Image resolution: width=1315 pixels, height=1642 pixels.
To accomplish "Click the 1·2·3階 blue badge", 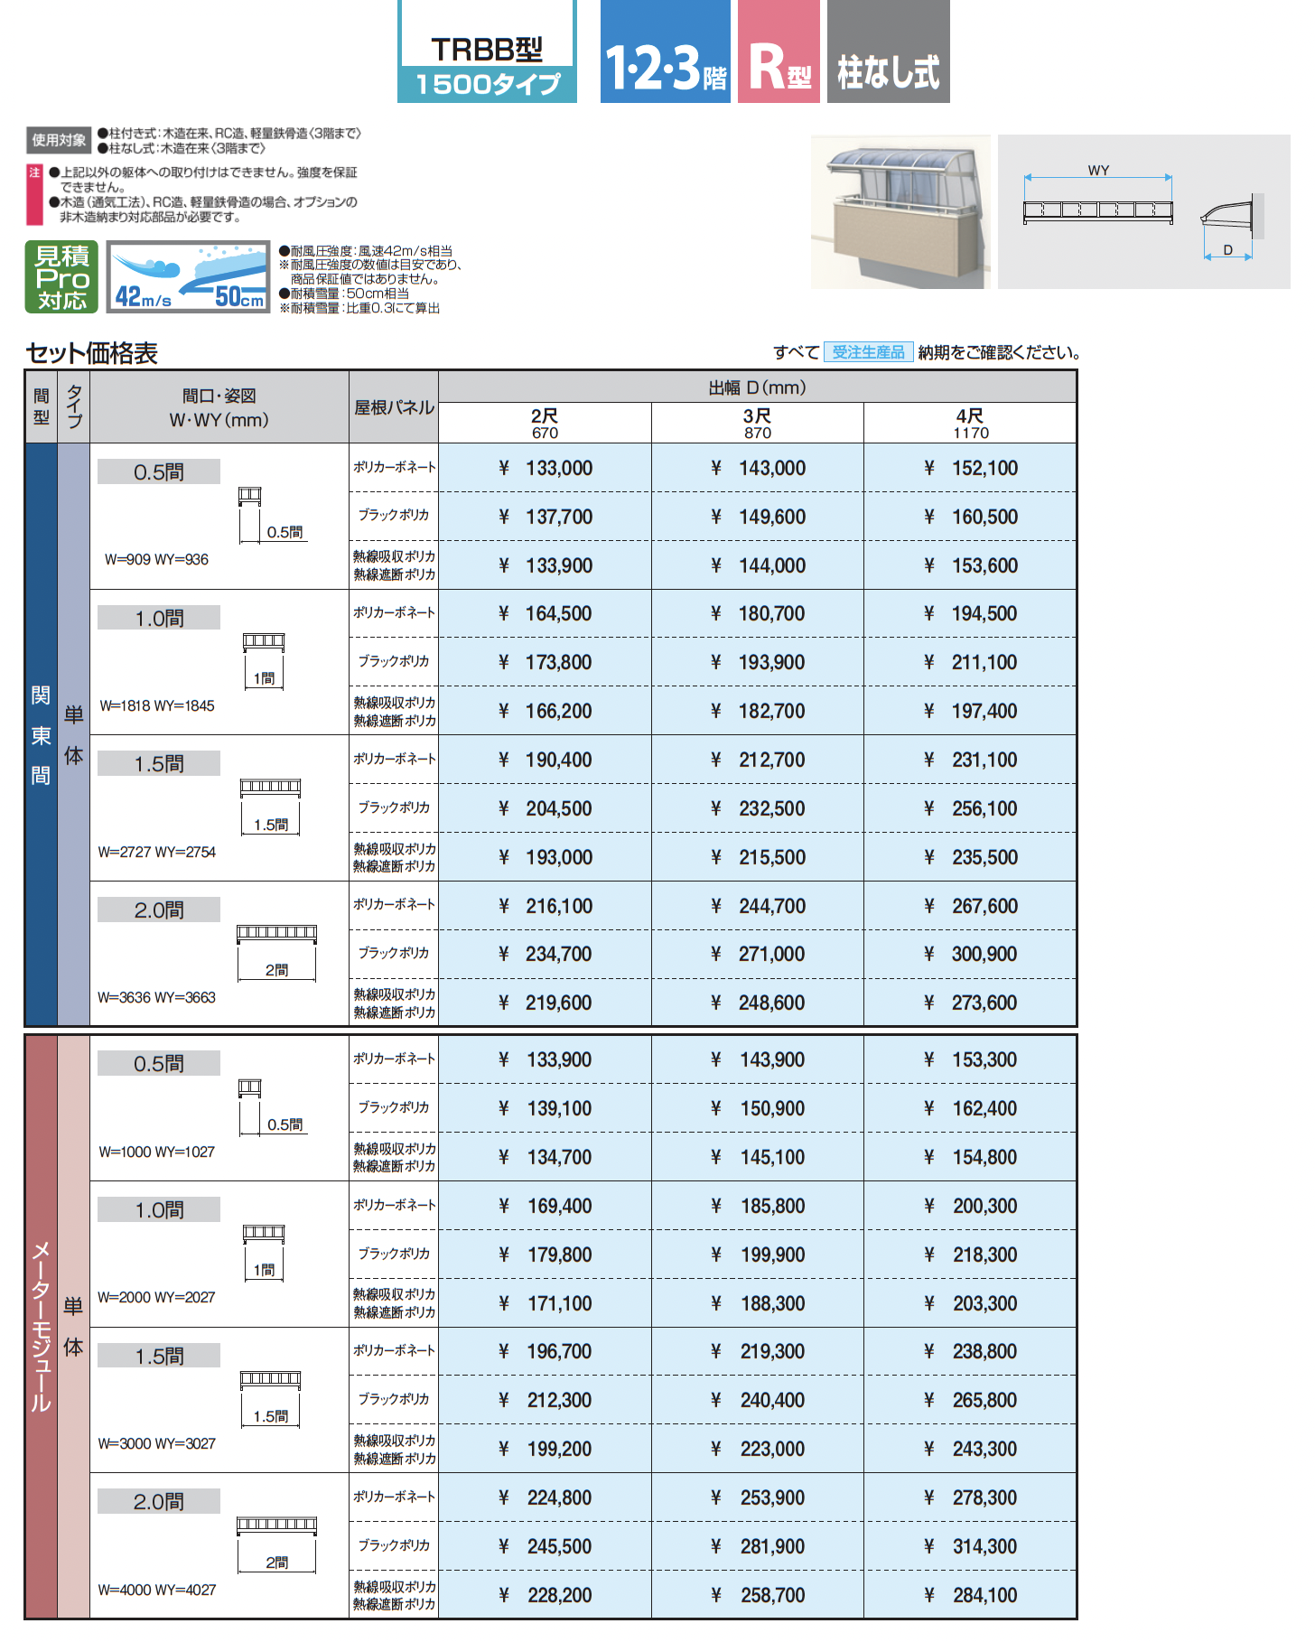I will [665, 51].
